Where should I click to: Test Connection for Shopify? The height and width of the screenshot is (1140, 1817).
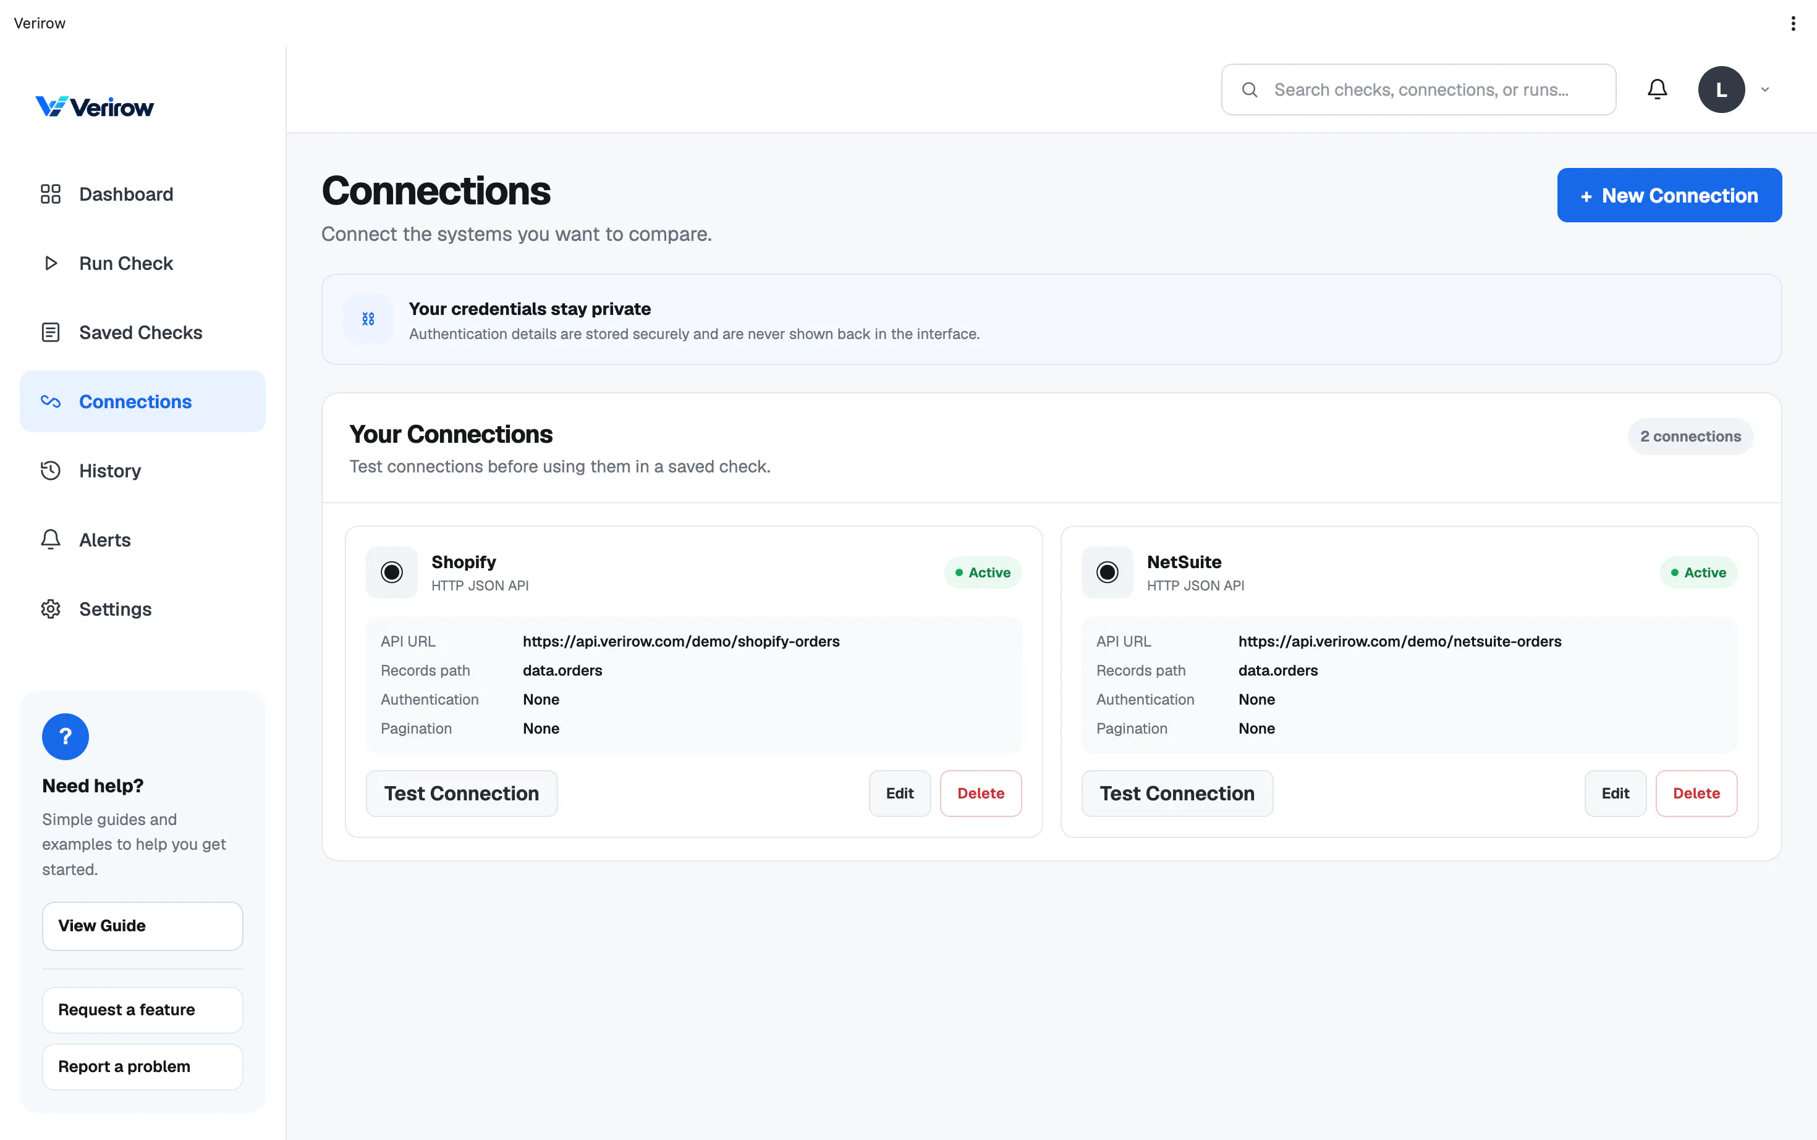point(462,793)
